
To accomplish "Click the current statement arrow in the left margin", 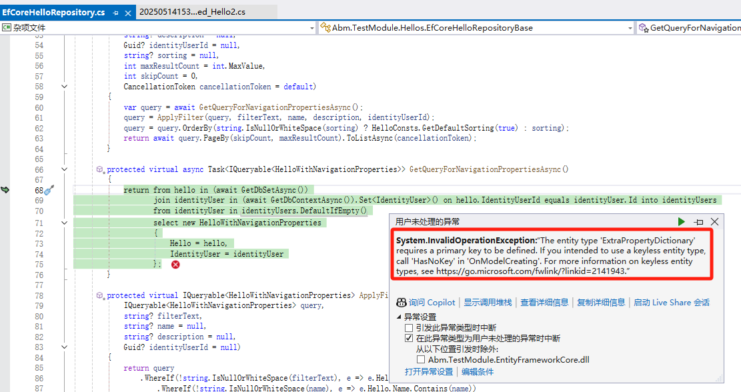I will pos(6,190).
